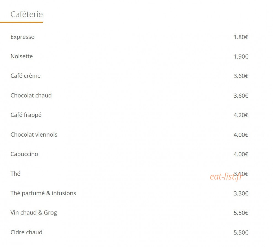Viewport: 273px width, 247px height.
Task: Click the Thé item label
Action: point(15,174)
